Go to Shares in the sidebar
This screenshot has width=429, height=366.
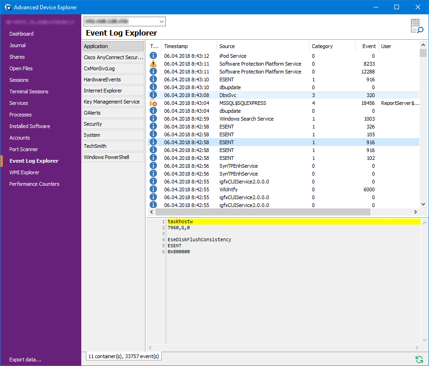17,57
